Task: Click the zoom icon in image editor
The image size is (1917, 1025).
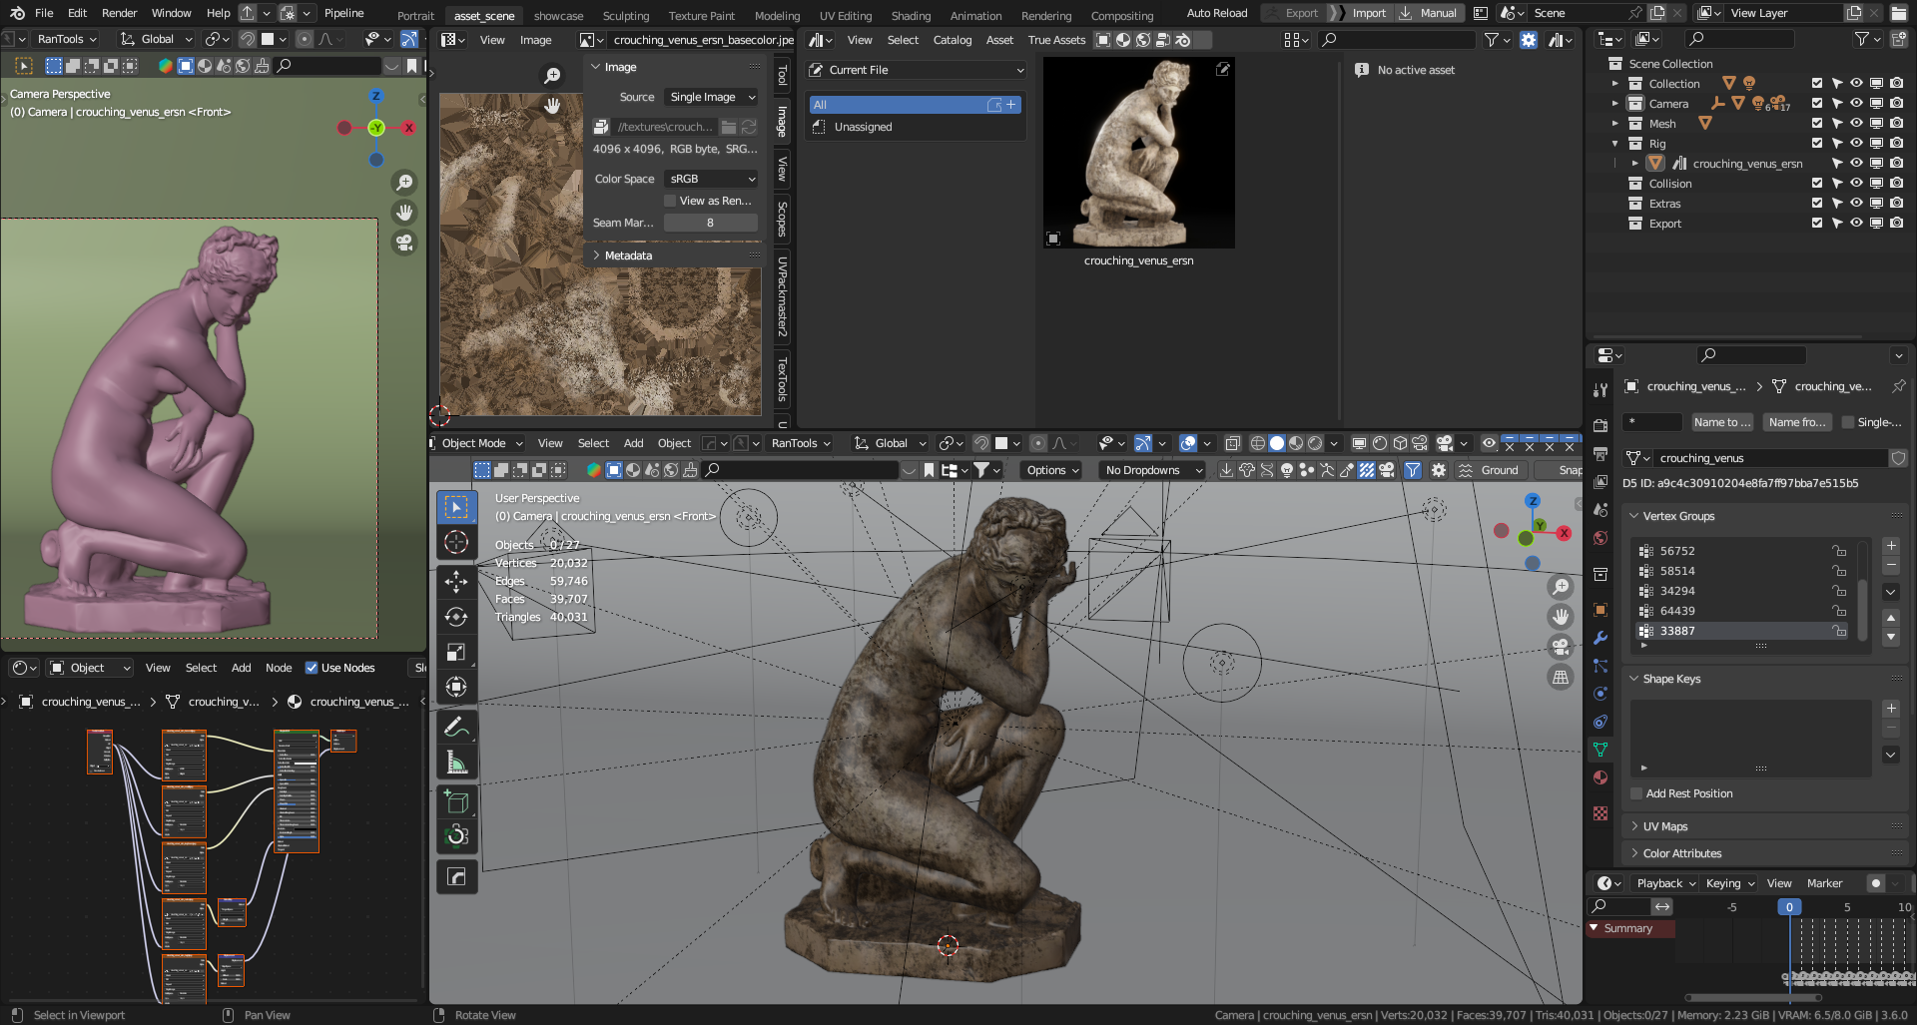Action: [x=552, y=76]
